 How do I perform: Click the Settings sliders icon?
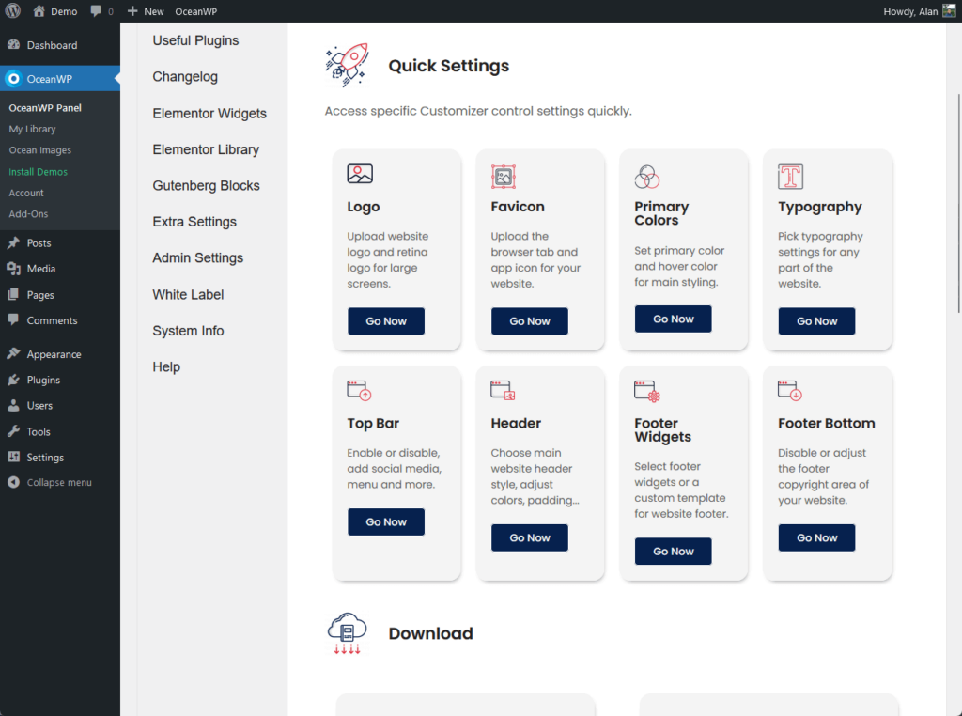pos(13,457)
